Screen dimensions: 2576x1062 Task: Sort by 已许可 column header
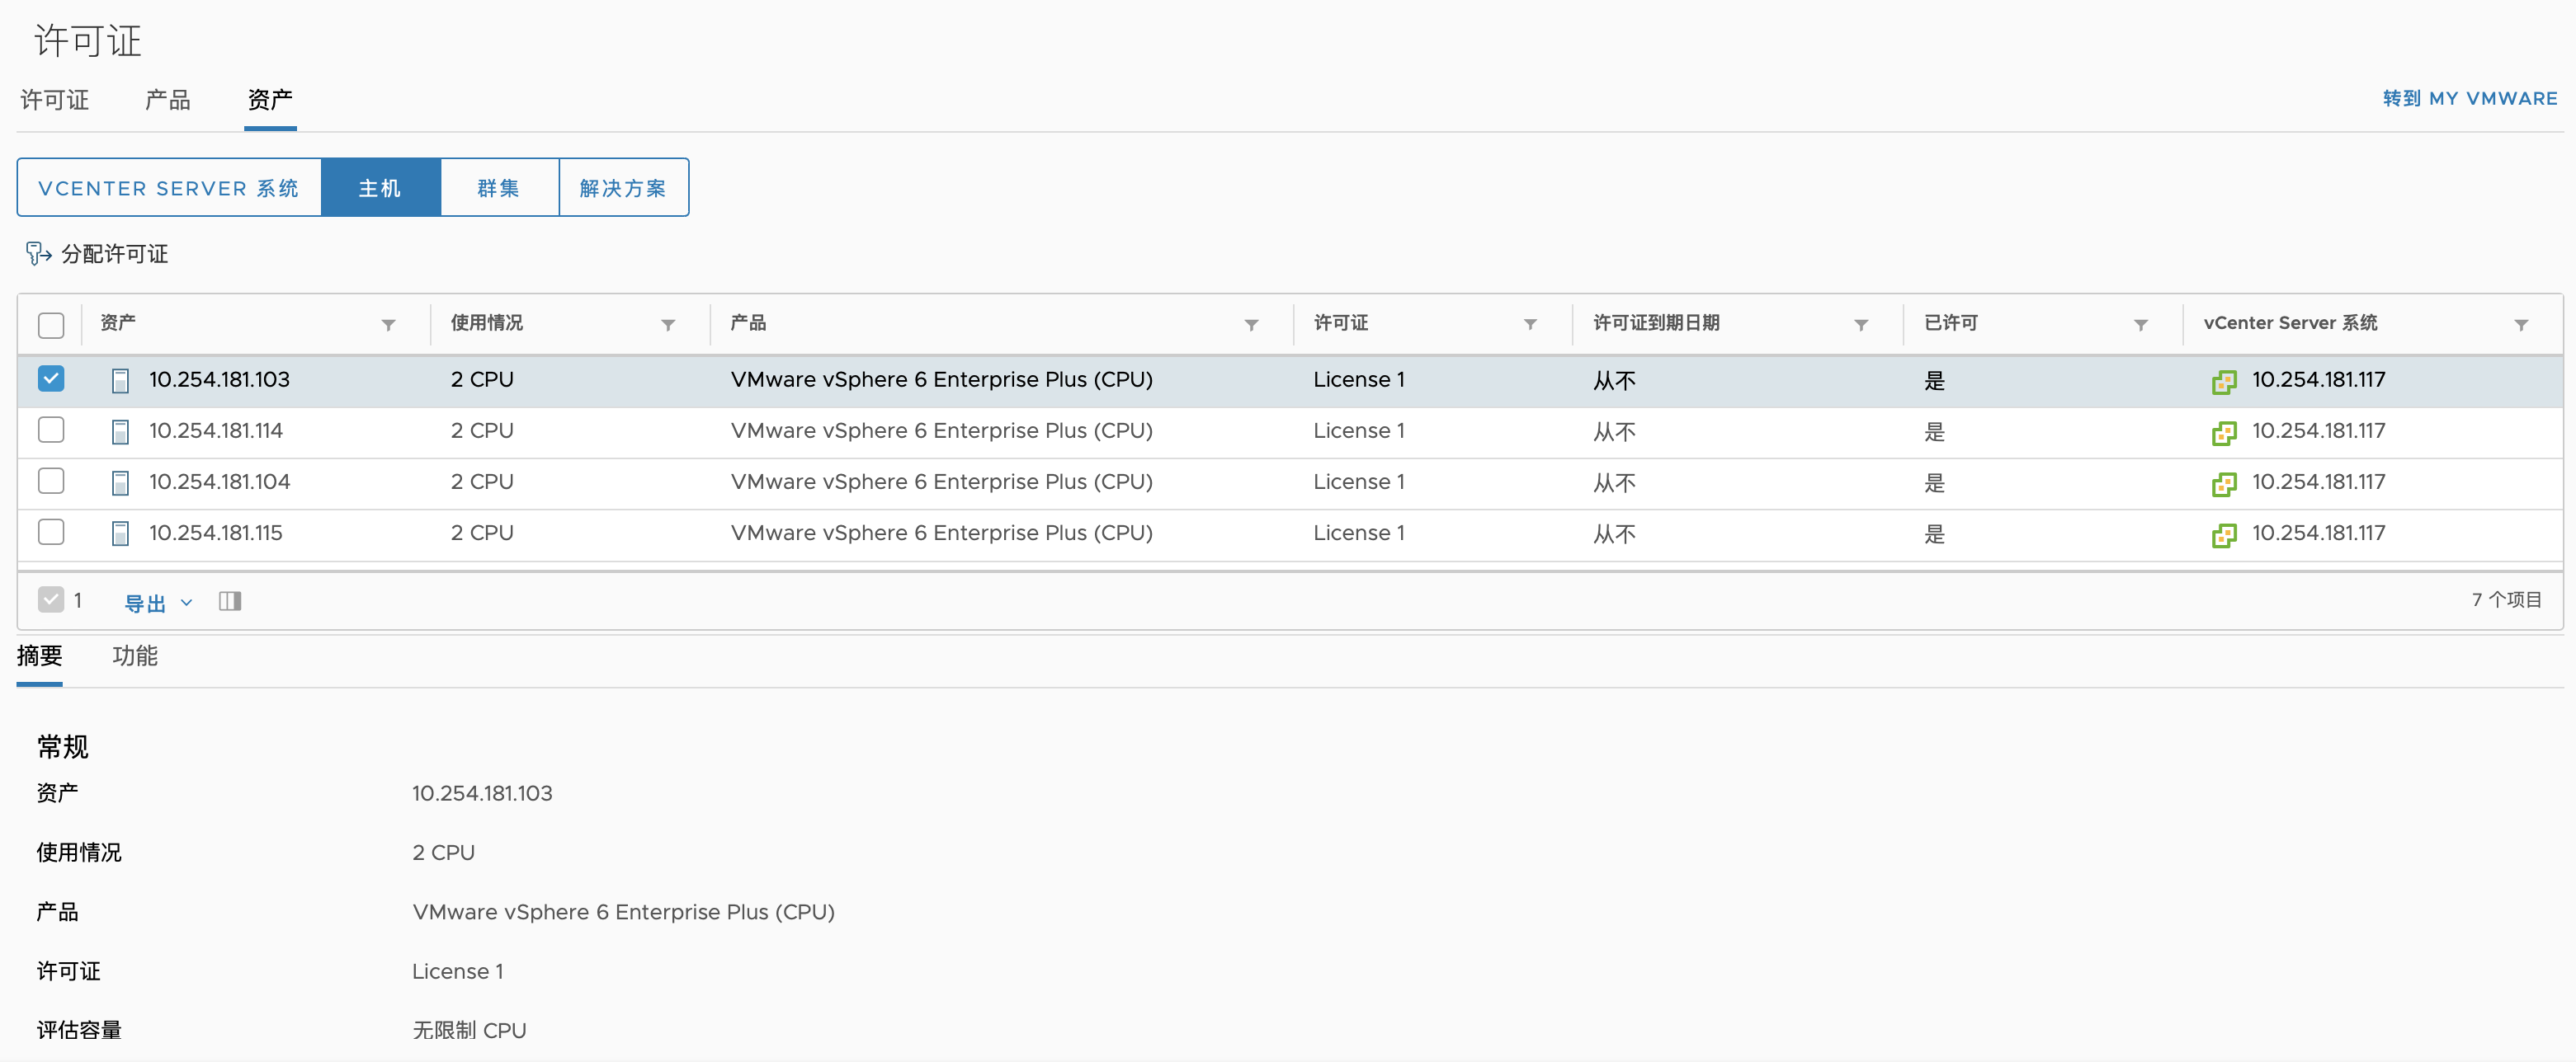(x=1951, y=322)
